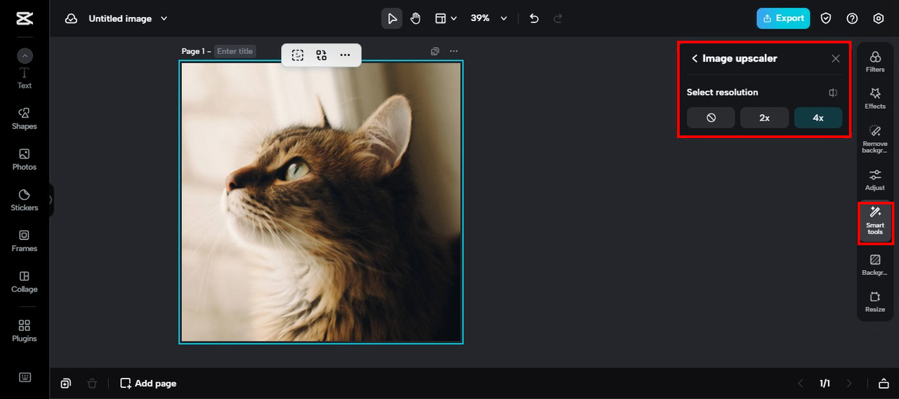
Task: Go back from Image upscaler panel
Action: (695, 59)
